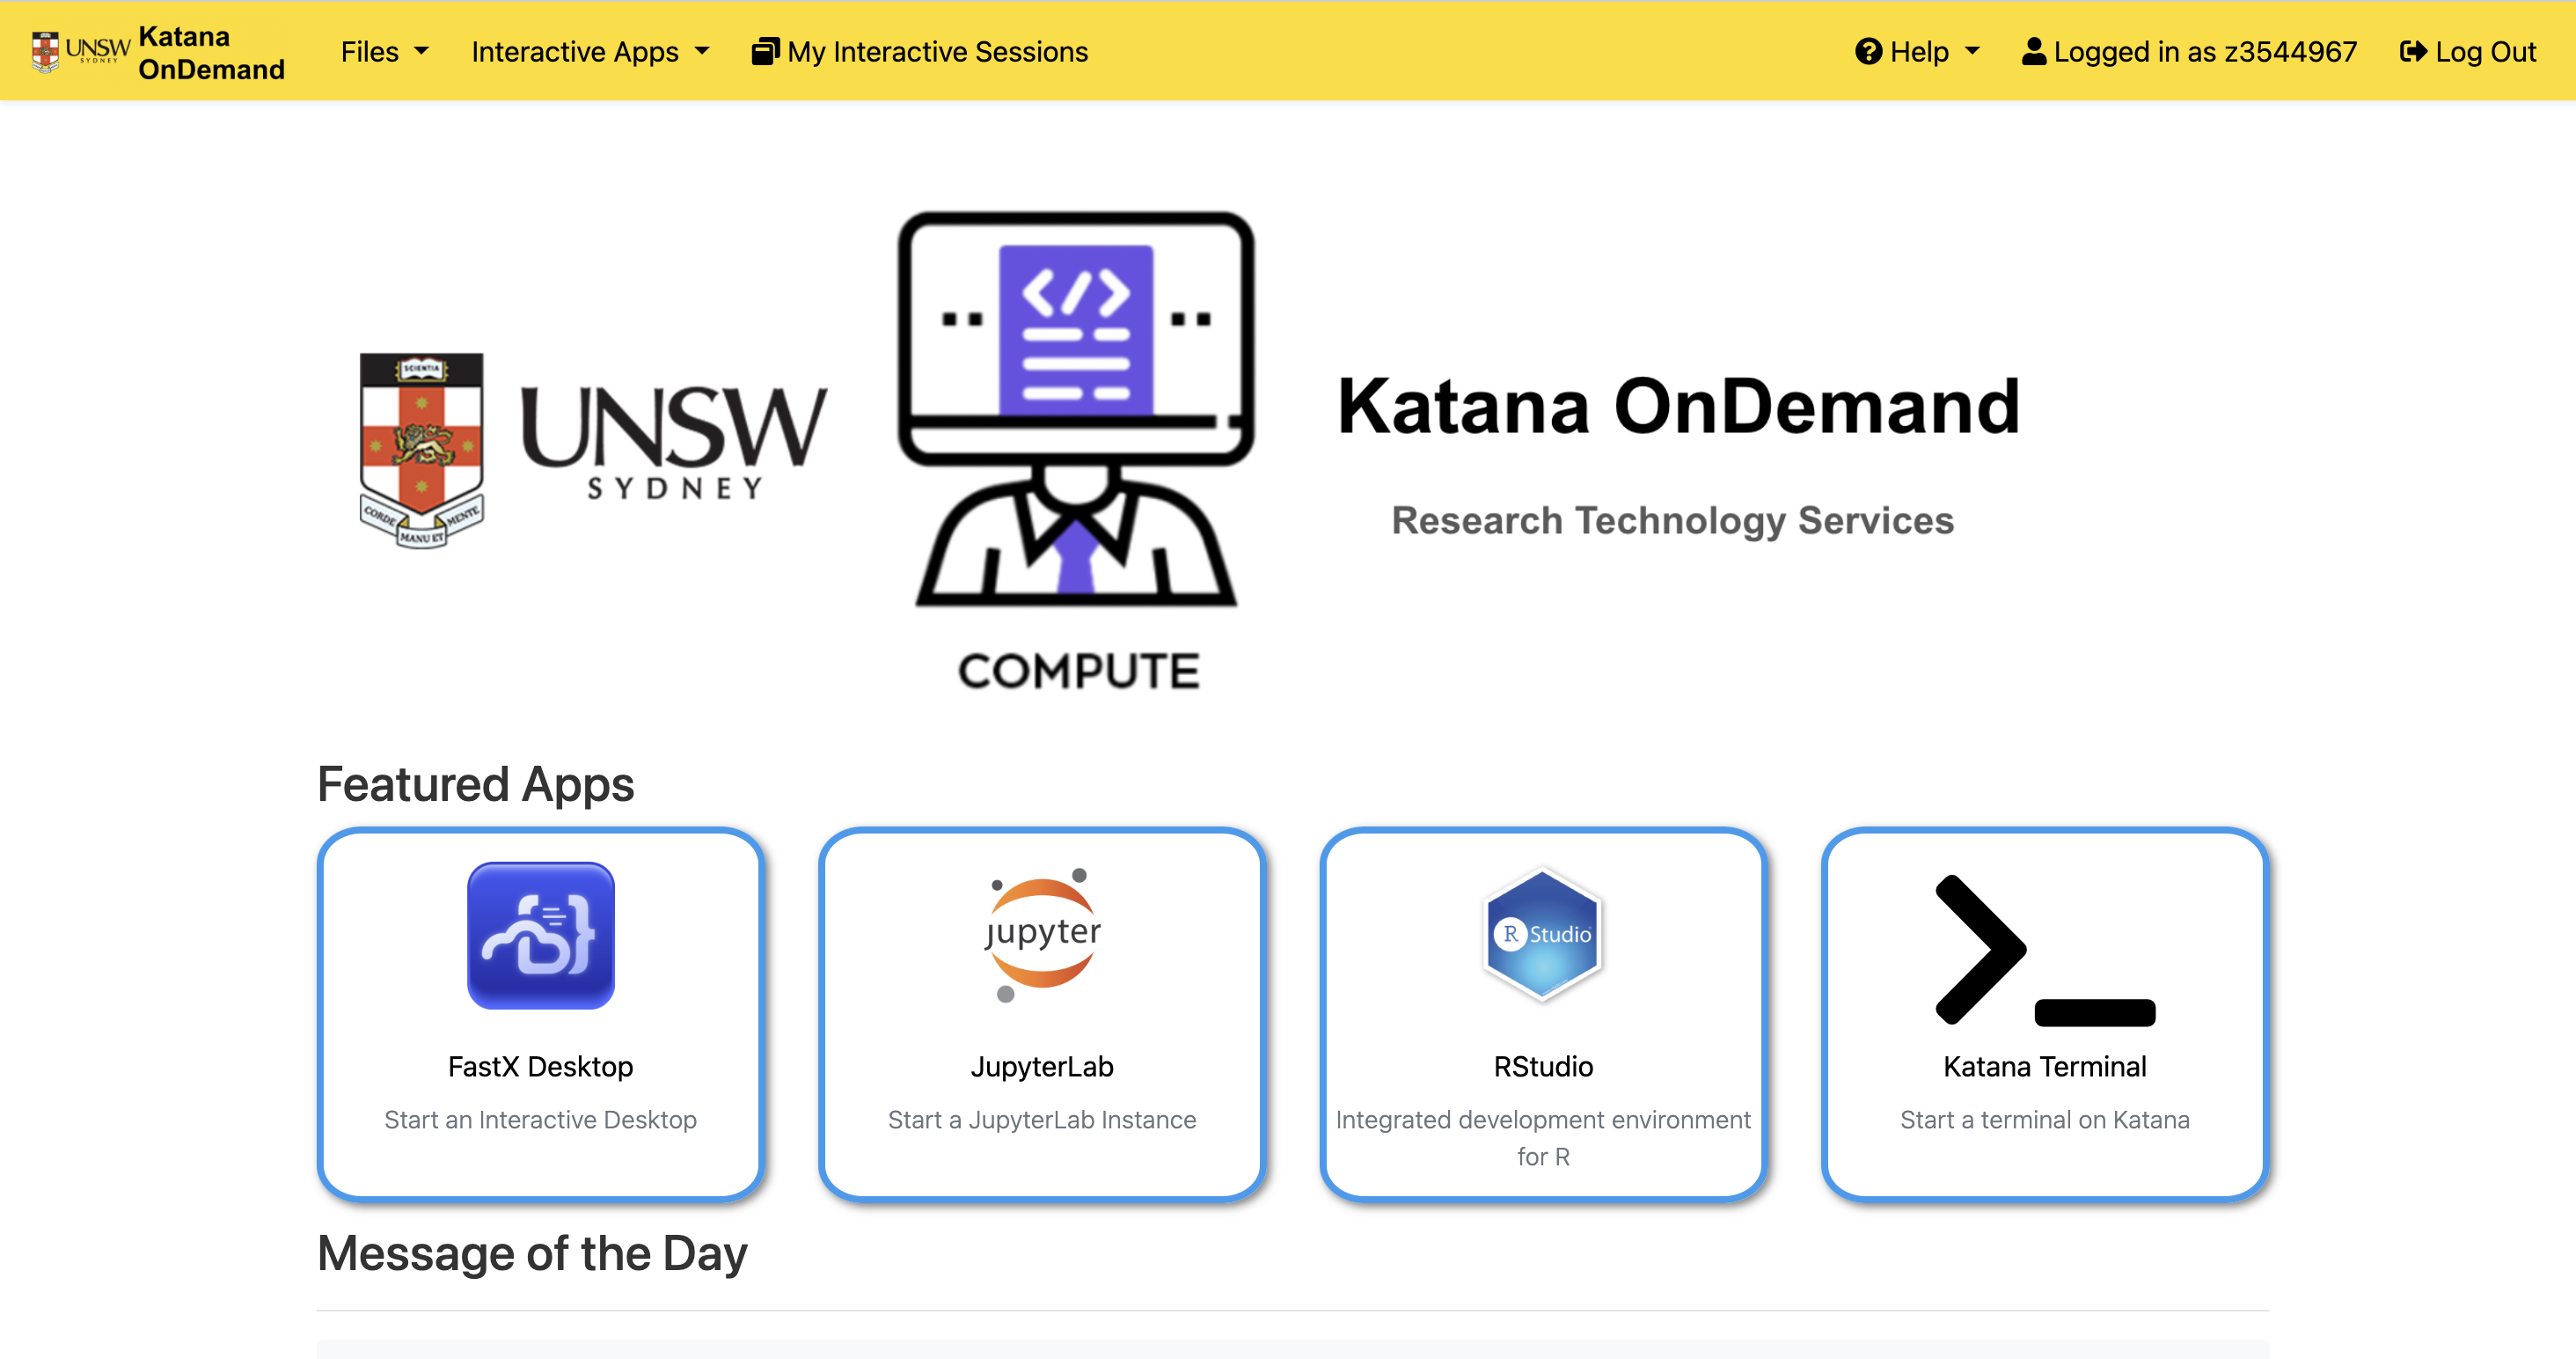2576x1359 pixels.
Task: Click the Katana OnDemand banner heading
Action: pyautogui.click(x=1678, y=407)
